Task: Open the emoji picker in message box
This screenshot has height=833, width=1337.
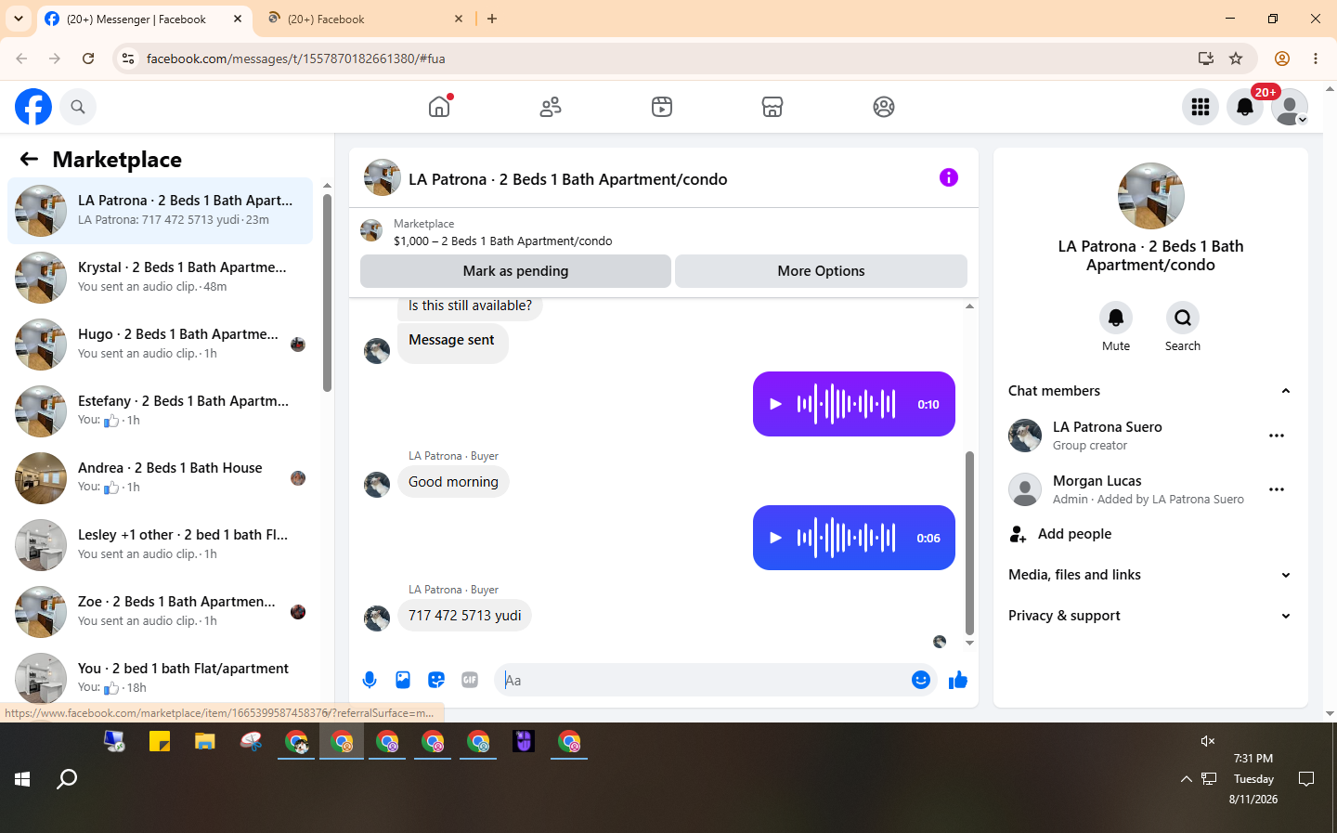Action: click(x=920, y=680)
